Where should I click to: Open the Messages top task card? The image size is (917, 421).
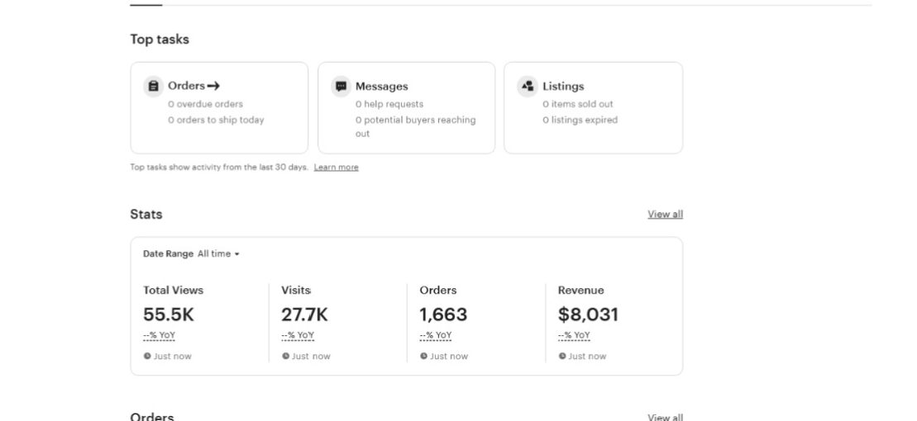(407, 108)
